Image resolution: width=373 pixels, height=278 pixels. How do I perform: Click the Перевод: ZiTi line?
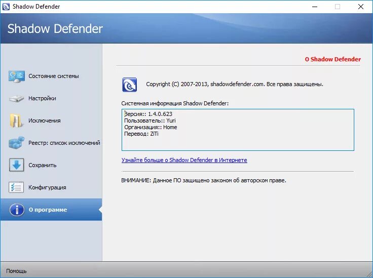[x=141, y=134]
